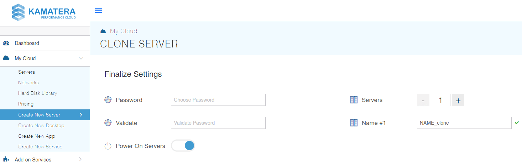Image resolution: width=522 pixels, height=165 pixels.
Task: Open the Servers menu item
Action: (x=27, y=72)
